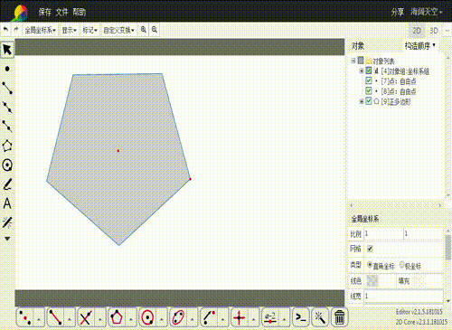This screenshot has width=452, height=330.
Task: Click the intersecting lines tool in bottom toolbar
Action: (86, 317)
